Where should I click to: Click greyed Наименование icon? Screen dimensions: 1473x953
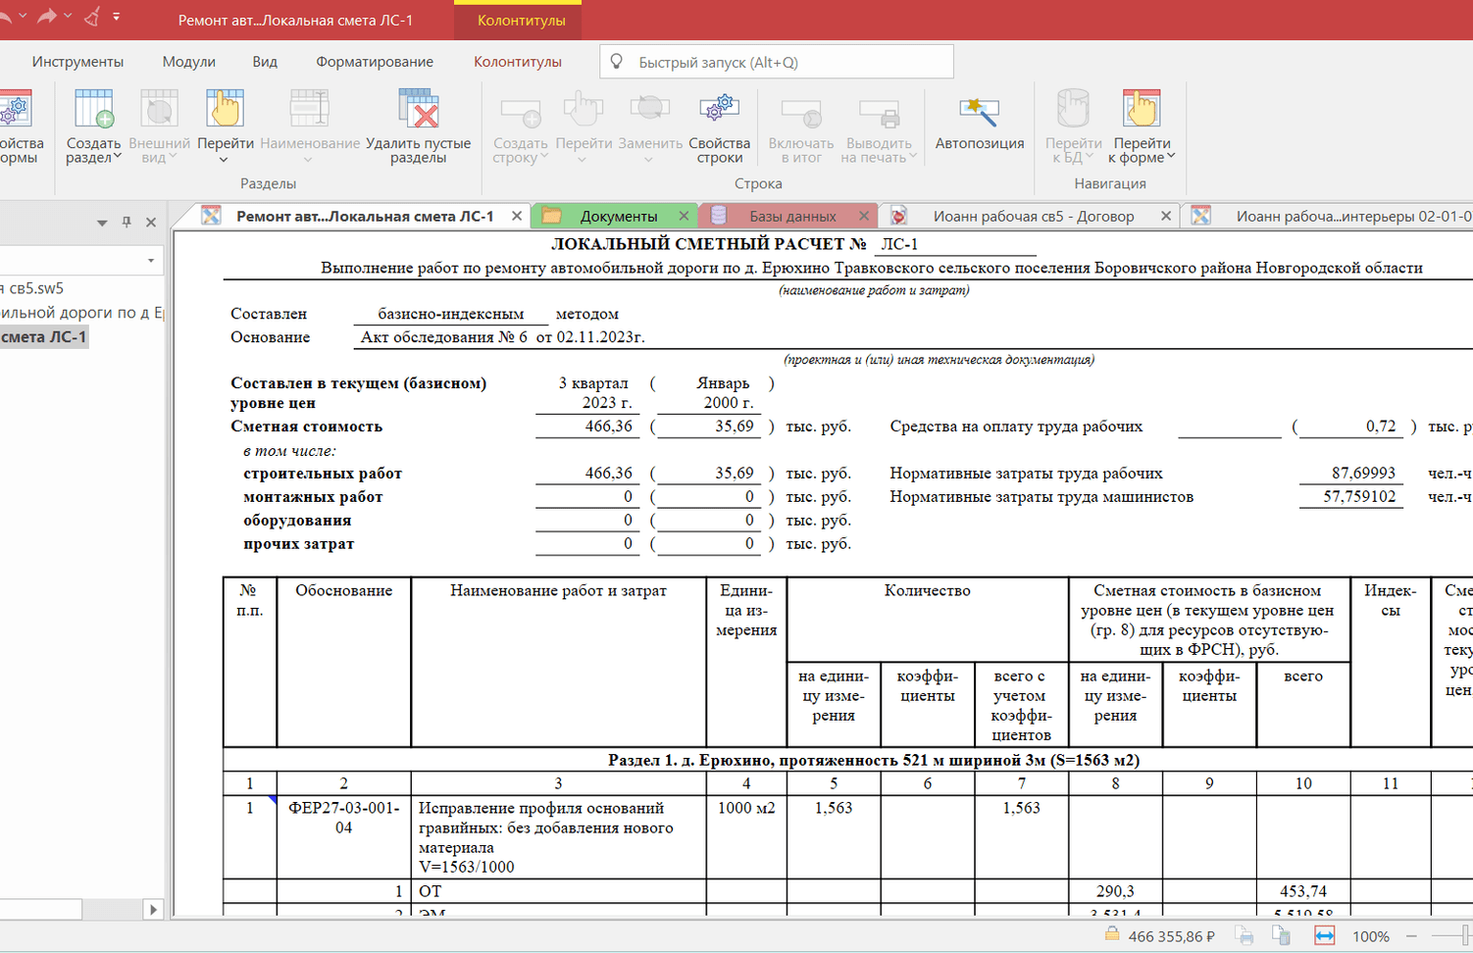(309, 109)
